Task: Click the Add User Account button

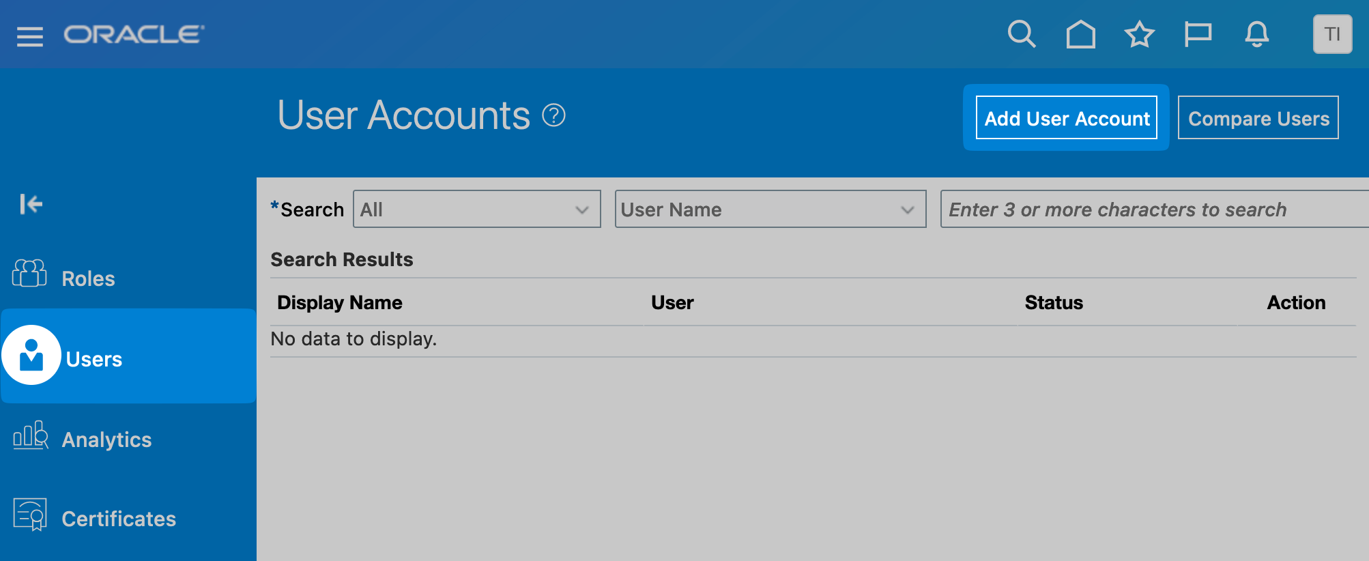Action: coord(1066,118)
